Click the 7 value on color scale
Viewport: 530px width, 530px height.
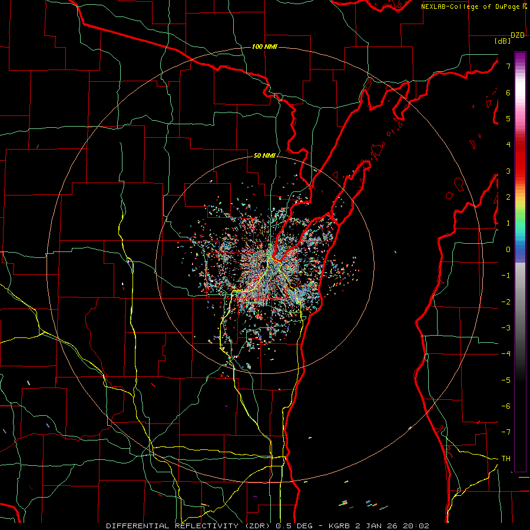click(508, 66)
